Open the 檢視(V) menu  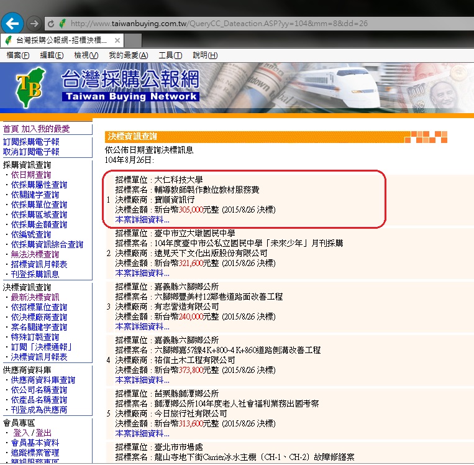(x=86, y=55)
